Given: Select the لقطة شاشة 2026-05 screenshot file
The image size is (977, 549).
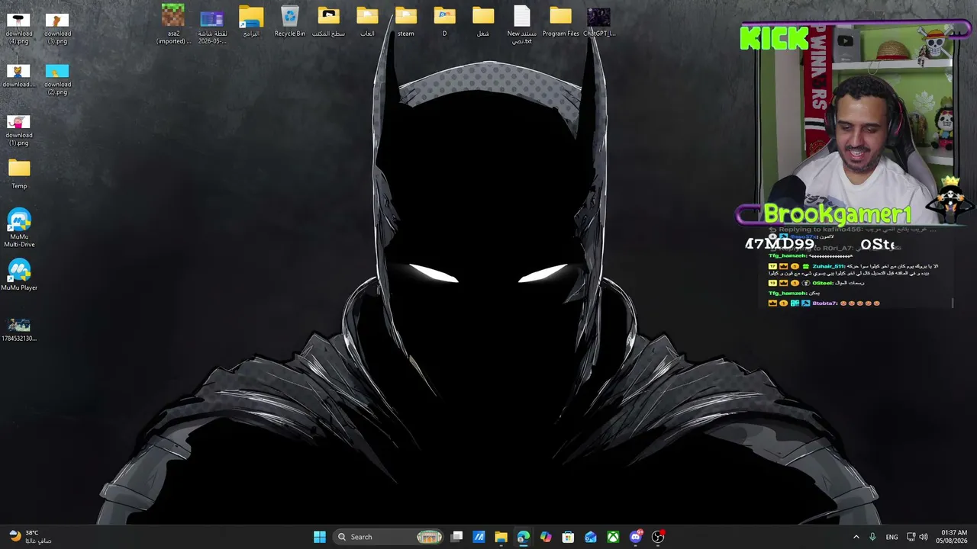Looking at the screenshot, I should (212, 24).
